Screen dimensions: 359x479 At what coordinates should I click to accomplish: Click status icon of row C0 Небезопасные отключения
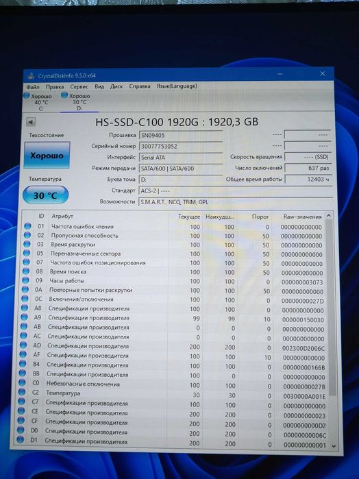click(22, 382)
